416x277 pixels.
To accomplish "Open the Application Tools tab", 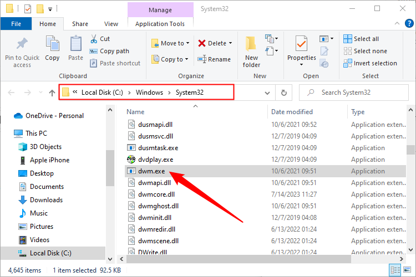I will coord(160,24).
